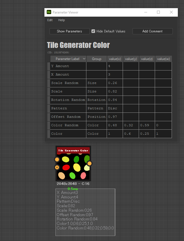Click the Tile Generator Color node title bar

pos(73,151)
